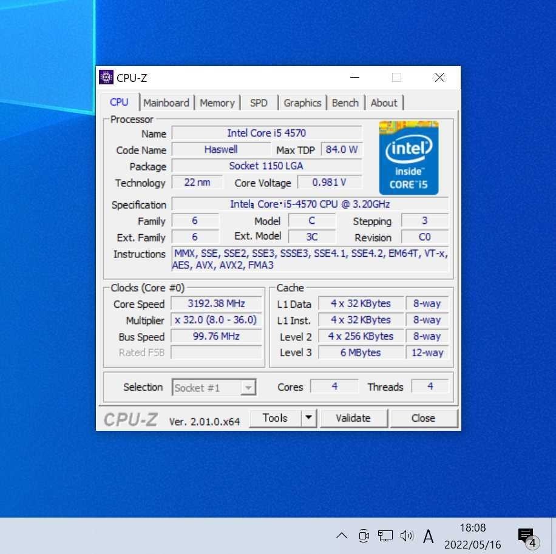This screenshot has height=554, width=556.
Task: Click the 'Ver. 2.01.0.x64' version text
Action: [x=204, y=422]
